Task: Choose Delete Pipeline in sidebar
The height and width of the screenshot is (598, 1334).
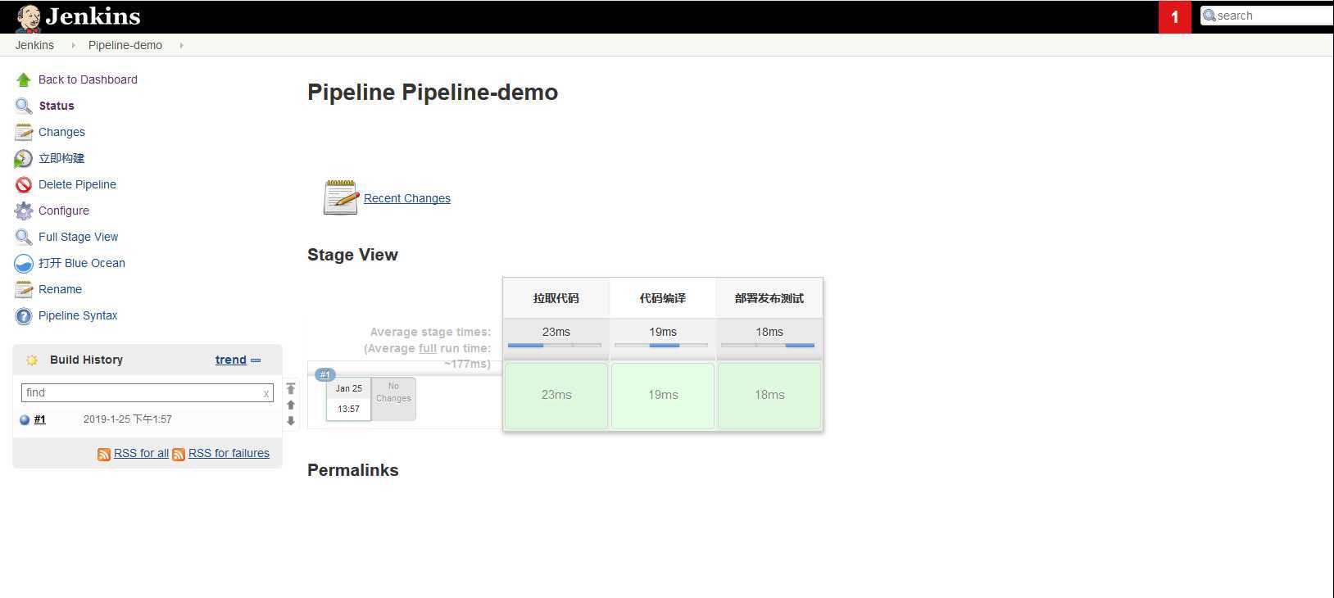Action: (77, 184)
